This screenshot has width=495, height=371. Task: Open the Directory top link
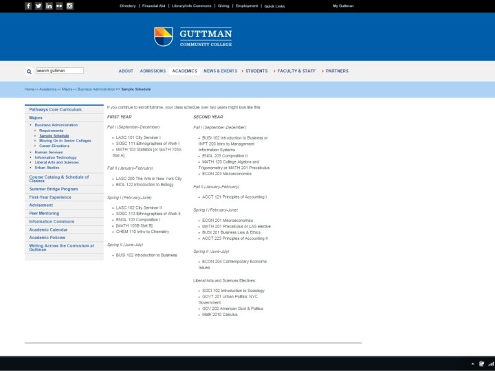tap(128, 5)
